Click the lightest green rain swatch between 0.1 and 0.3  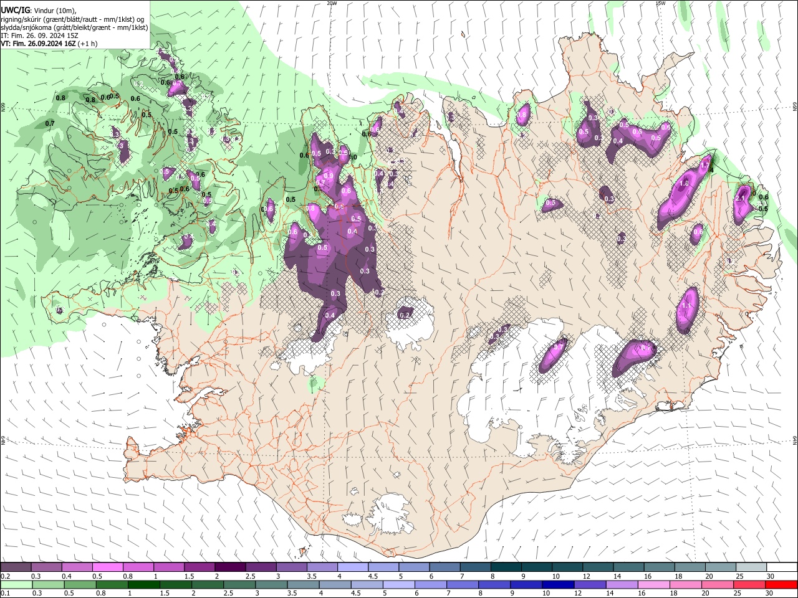click(x=16, y=584)
